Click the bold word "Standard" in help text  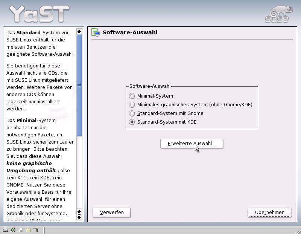[x=29, y=33]
